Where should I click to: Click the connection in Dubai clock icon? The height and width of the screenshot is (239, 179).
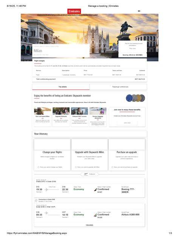(36, 200)
